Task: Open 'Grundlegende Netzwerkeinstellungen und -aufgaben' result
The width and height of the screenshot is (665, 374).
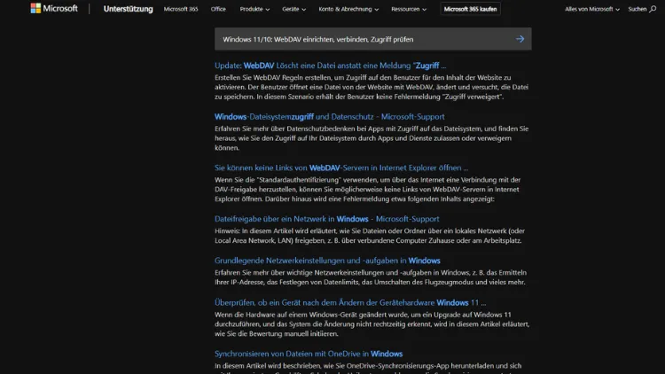Action: (x=327, y=261)
